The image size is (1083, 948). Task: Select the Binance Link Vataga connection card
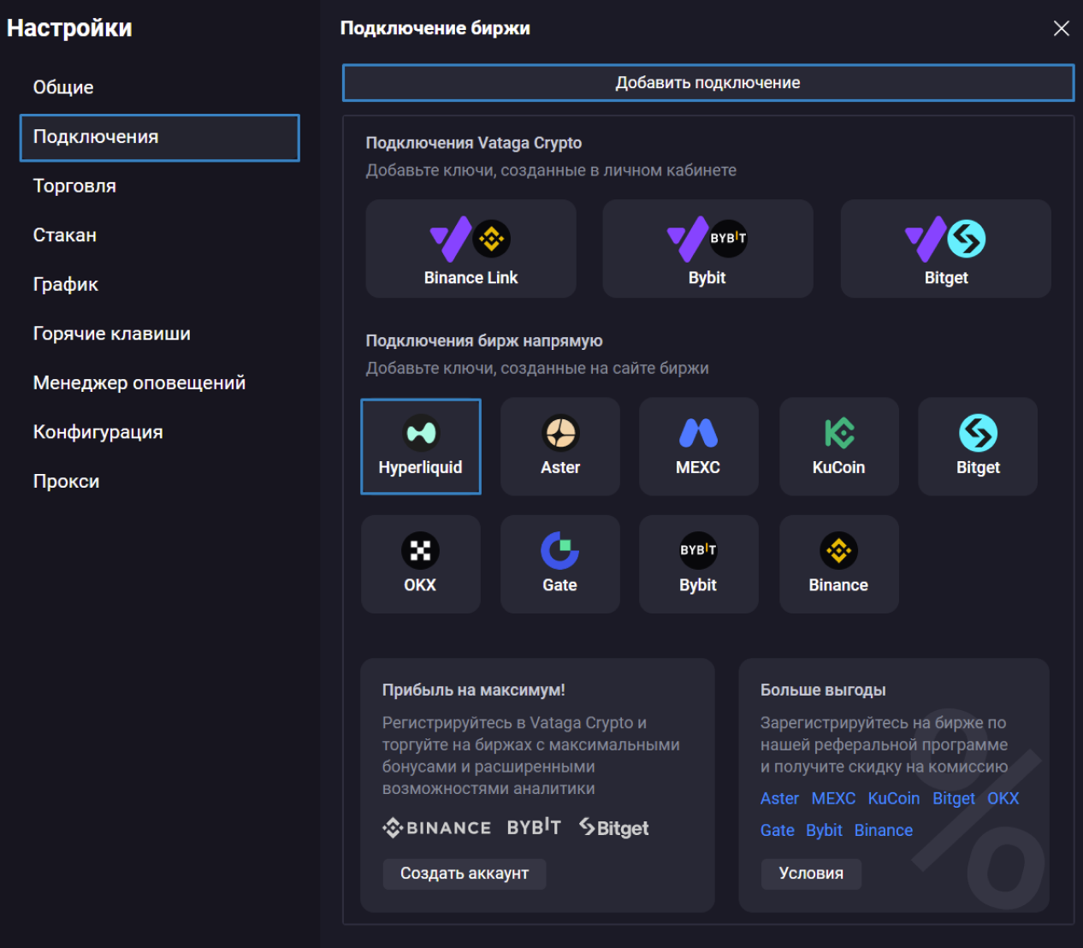[x=470, y=249]
